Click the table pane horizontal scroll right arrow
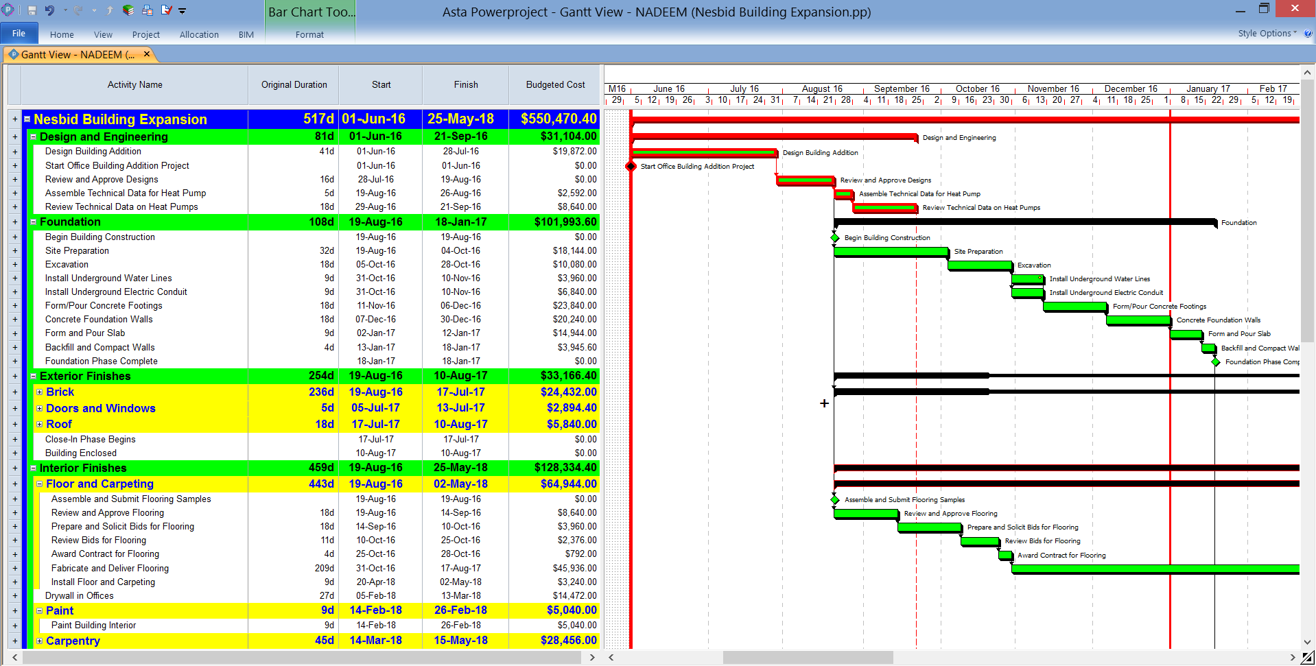This screenshot has width=1316, height=666. point(593,657)
